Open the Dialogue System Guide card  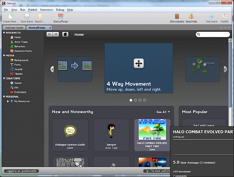(70, 135)
